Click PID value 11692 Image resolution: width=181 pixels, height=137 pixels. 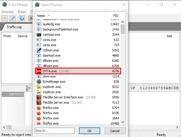(115, 24)
